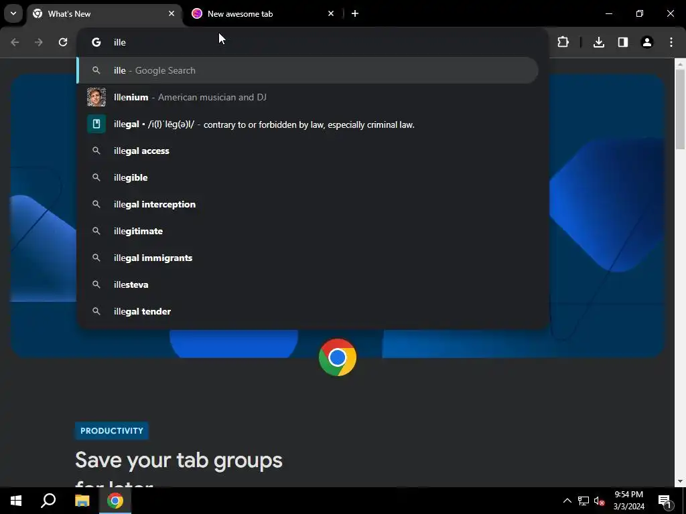Open the notification center icon
Image resolution: width=686 pixels, height=514 pixels.
tap(665, 501)
